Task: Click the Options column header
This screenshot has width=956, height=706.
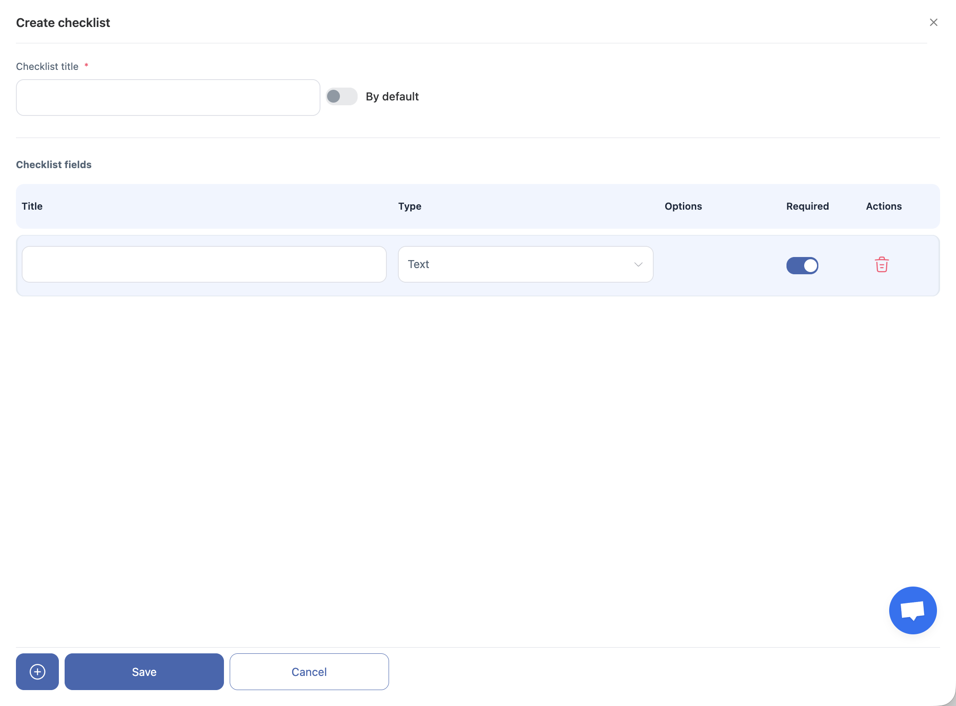Action: coord(683,206)
